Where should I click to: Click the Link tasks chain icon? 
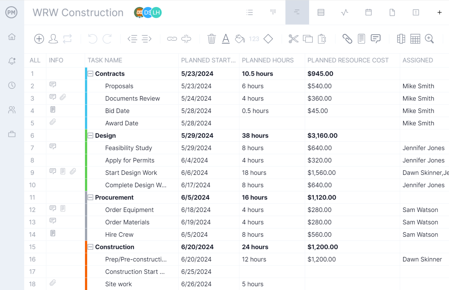[172, 39]
